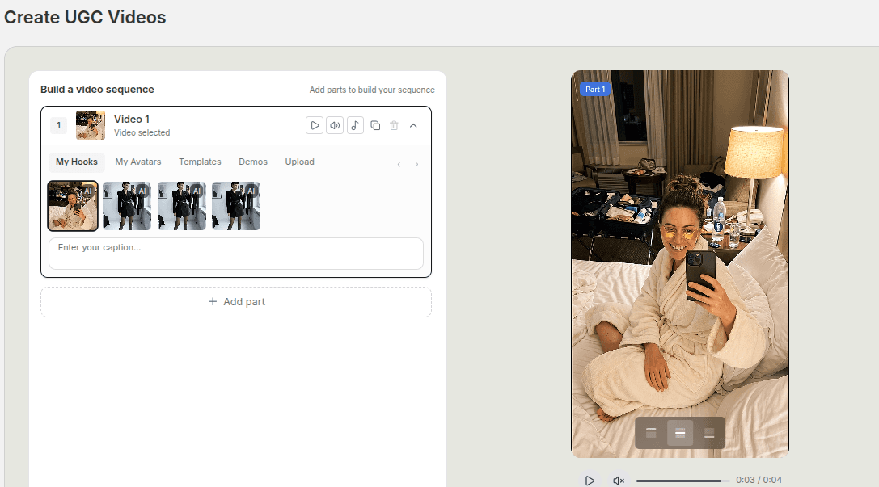Duplicate the Video 1 part
The image size is (879, 487).
(x=375, y=125)
